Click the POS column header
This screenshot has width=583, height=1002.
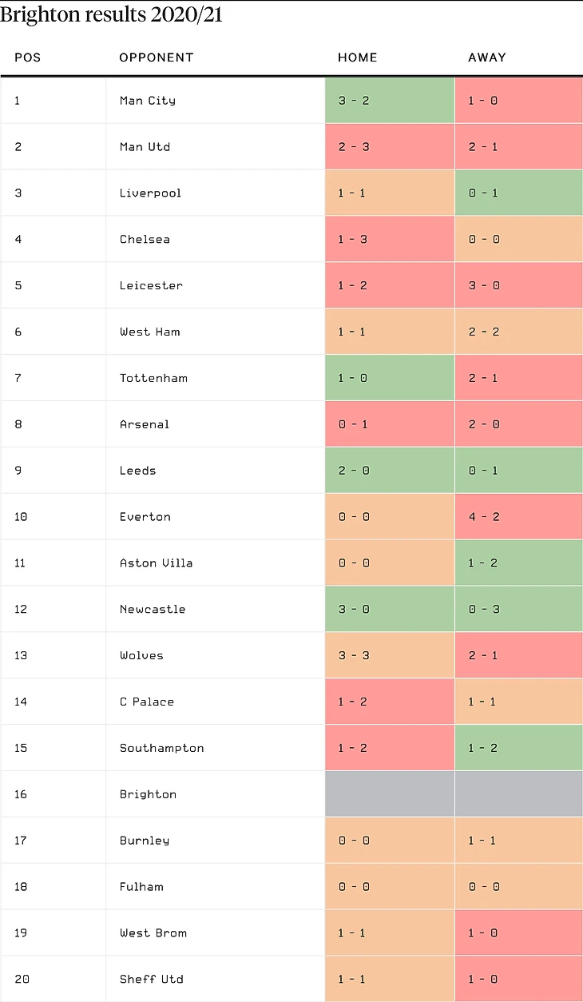pyautogui.click(x=27, y=58)
